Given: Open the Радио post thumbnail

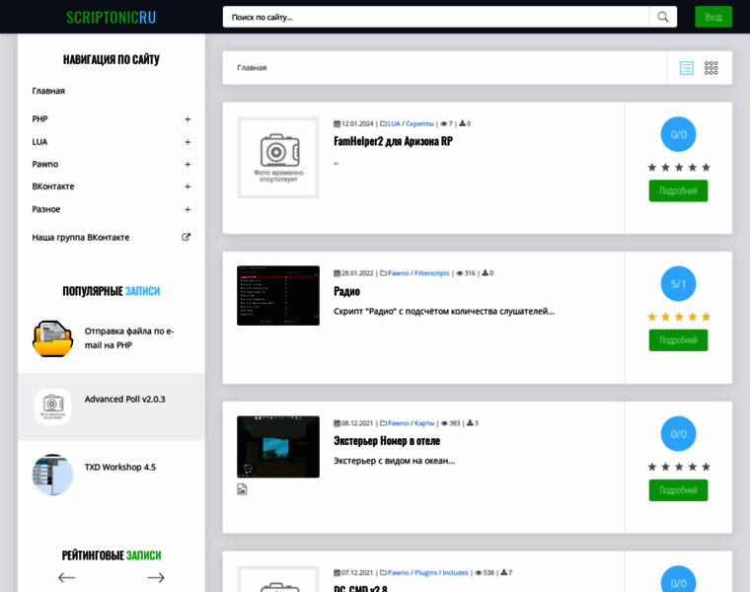Looking at the screenshot, I should (x=278, y=296).
